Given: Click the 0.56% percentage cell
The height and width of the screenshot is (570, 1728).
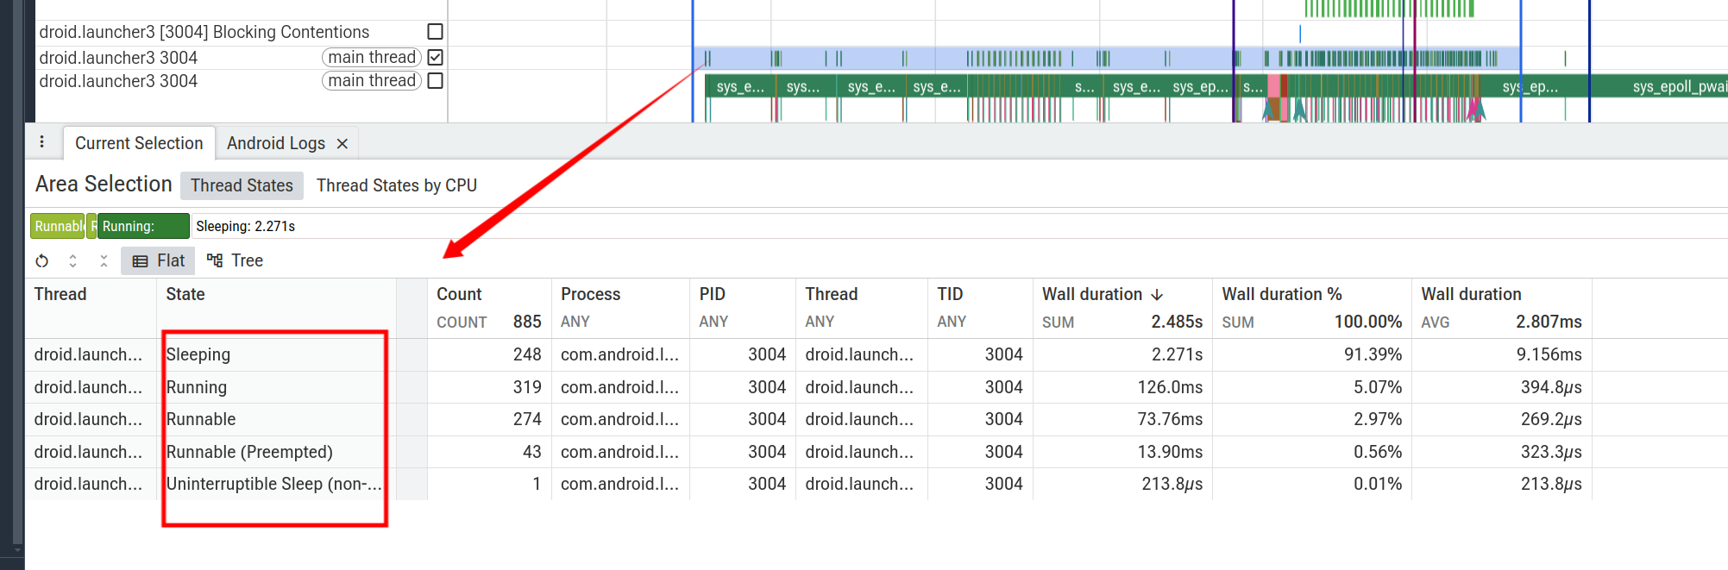Looking at the screenshot, I should (x=1311, y=452).
